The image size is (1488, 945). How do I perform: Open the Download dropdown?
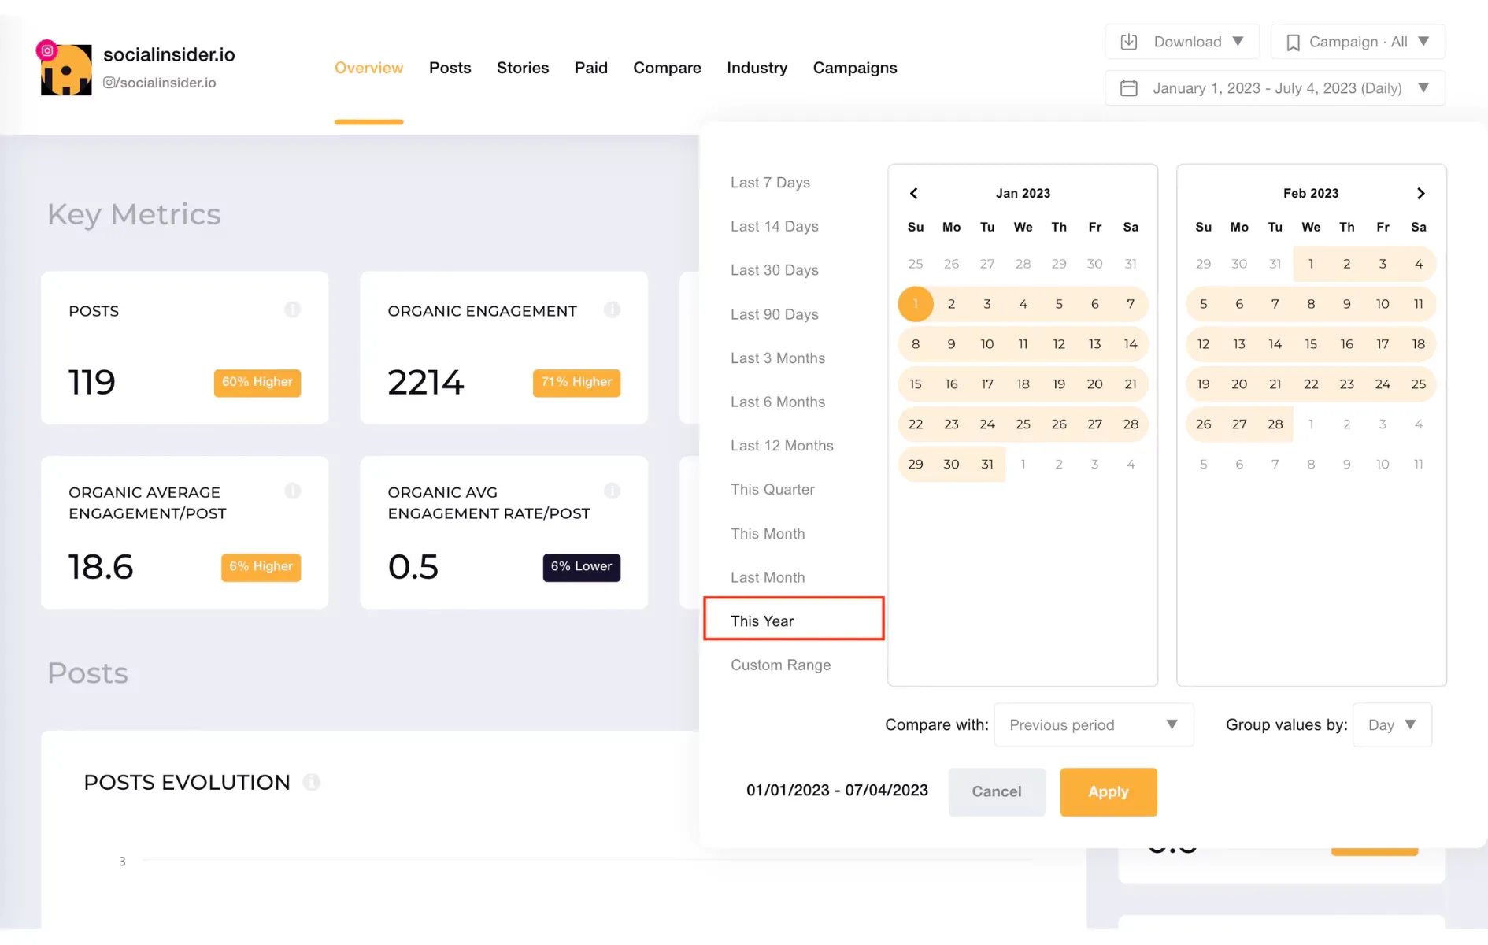pos(1182,42)
